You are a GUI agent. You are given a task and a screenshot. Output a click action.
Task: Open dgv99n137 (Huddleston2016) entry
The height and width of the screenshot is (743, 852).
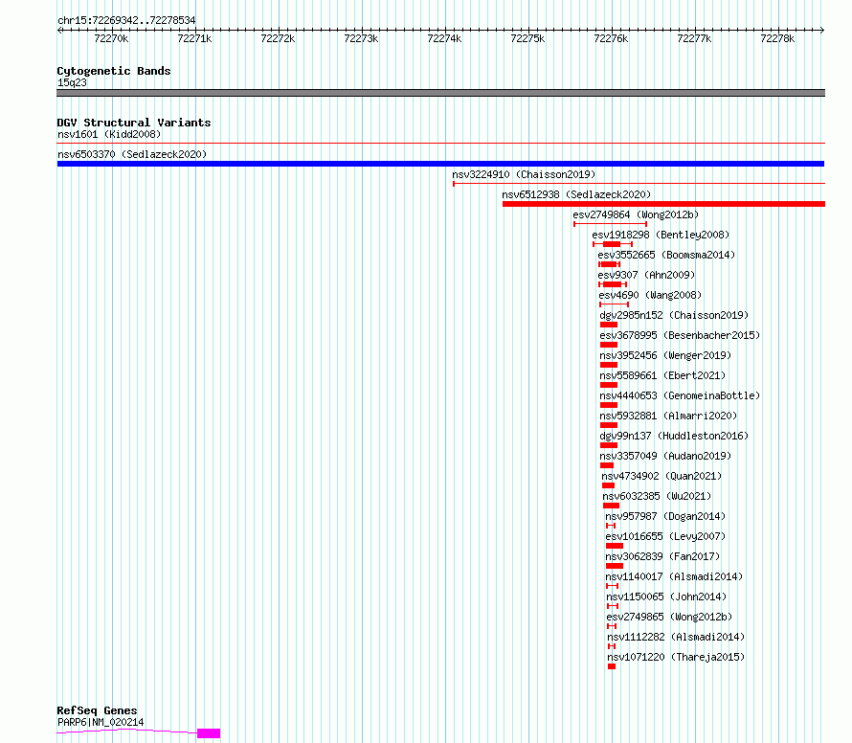674,436
